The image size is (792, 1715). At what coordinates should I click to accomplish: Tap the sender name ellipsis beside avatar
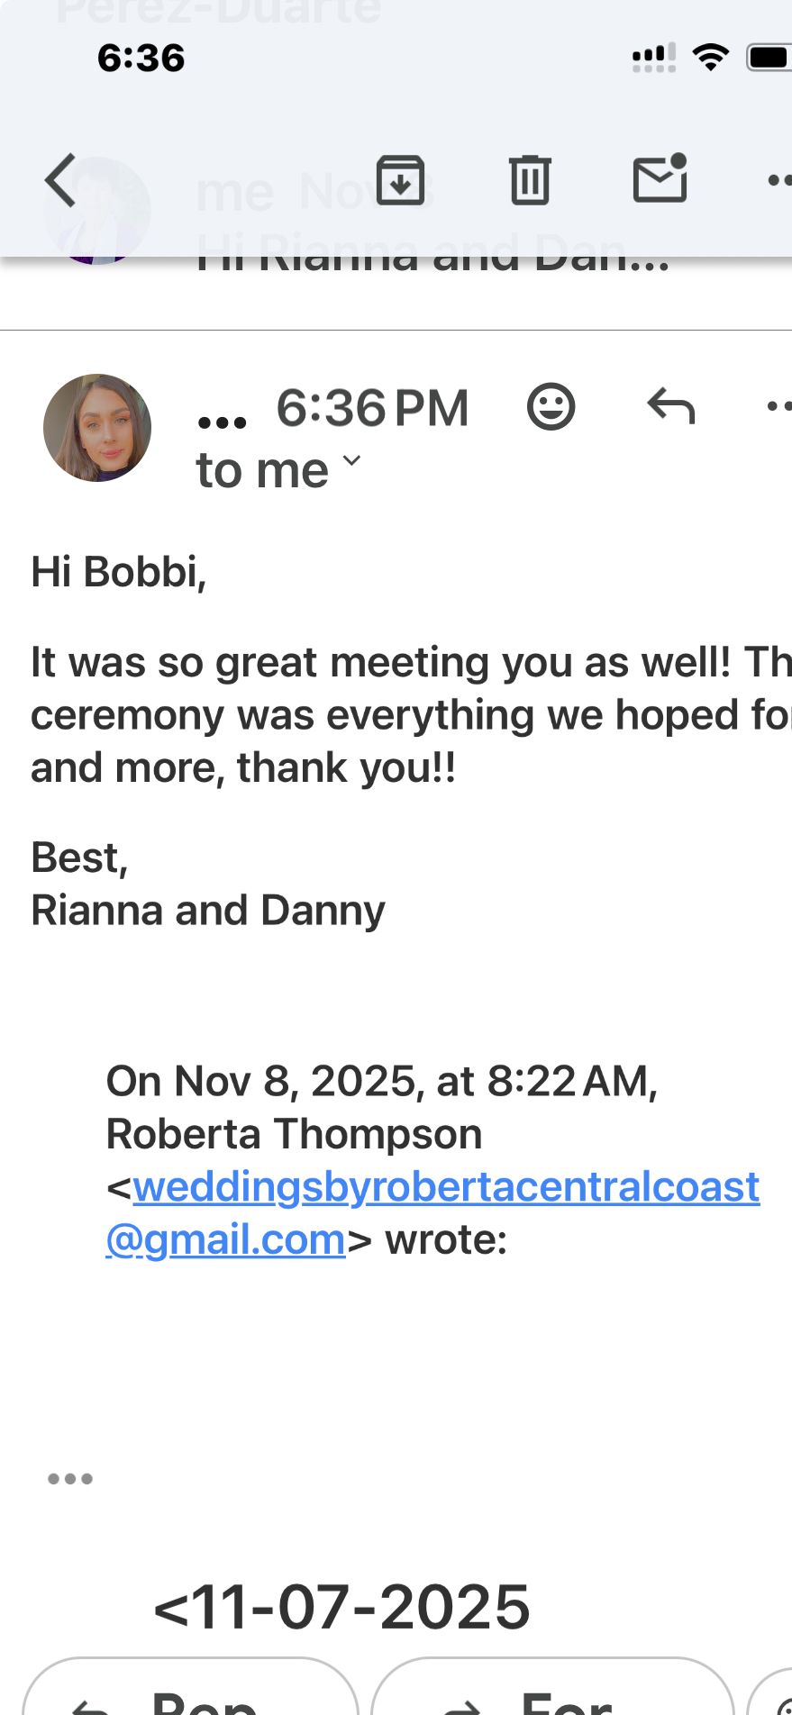pyautogui.click(x=222, y=422)
